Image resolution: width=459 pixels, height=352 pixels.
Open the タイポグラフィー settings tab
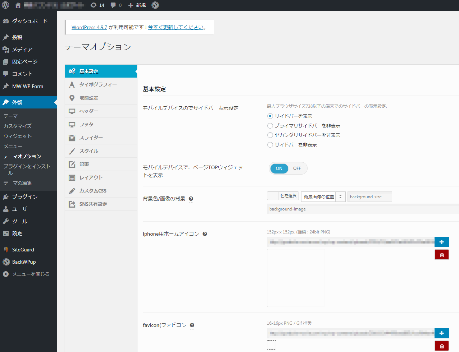98,84
